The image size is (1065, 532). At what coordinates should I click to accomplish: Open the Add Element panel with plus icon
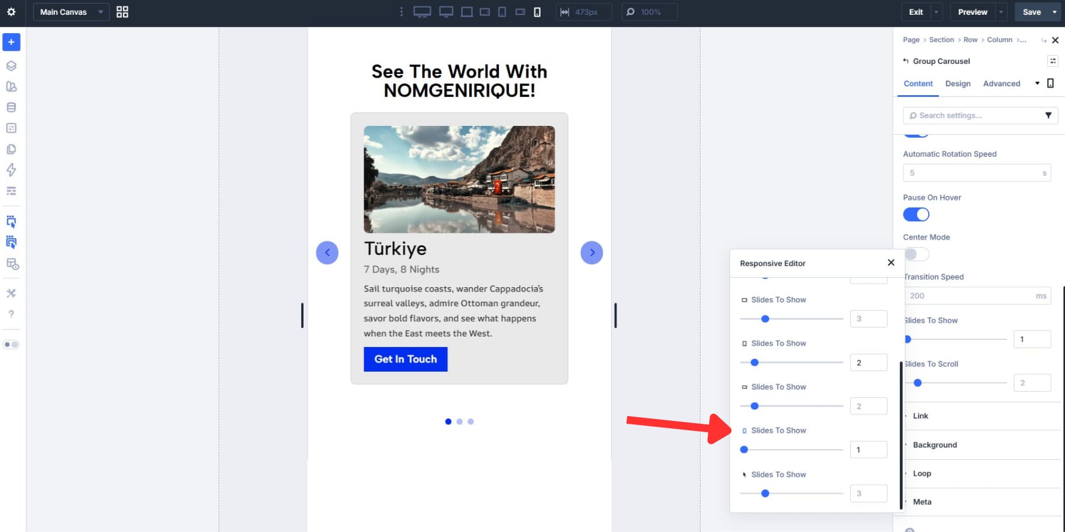tap(11, 42)
